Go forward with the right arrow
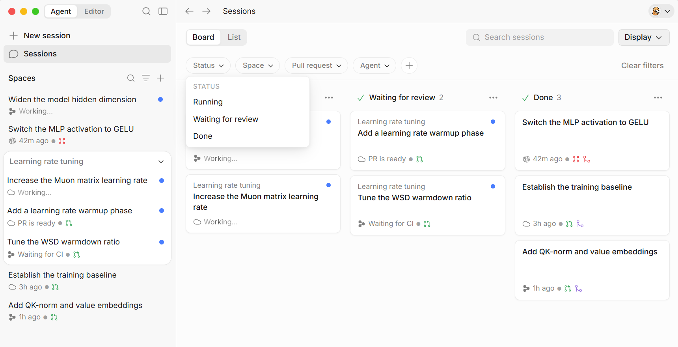 [x=207, y=11]
